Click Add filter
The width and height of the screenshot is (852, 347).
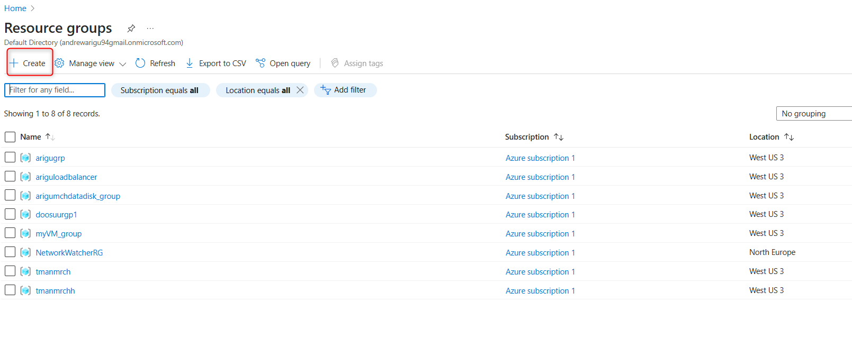(x=345, y=90)
